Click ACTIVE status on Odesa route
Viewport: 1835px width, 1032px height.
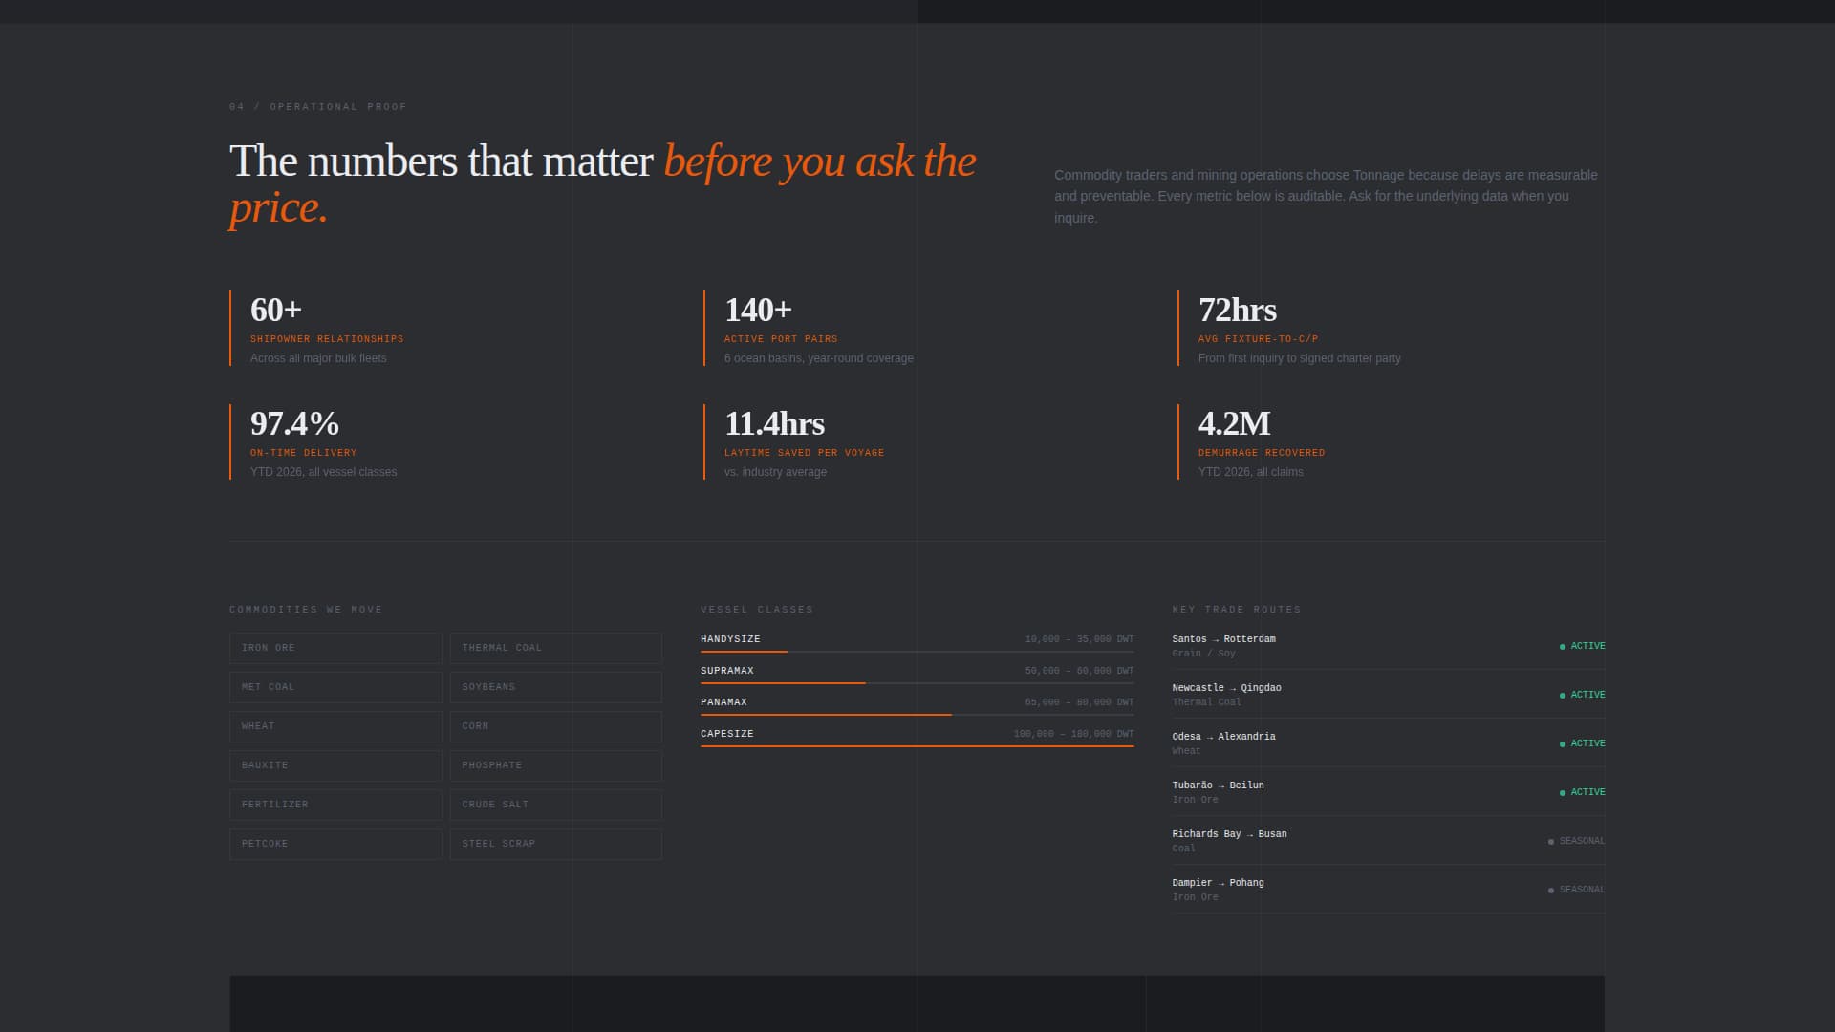click(x=1583, y=744)
